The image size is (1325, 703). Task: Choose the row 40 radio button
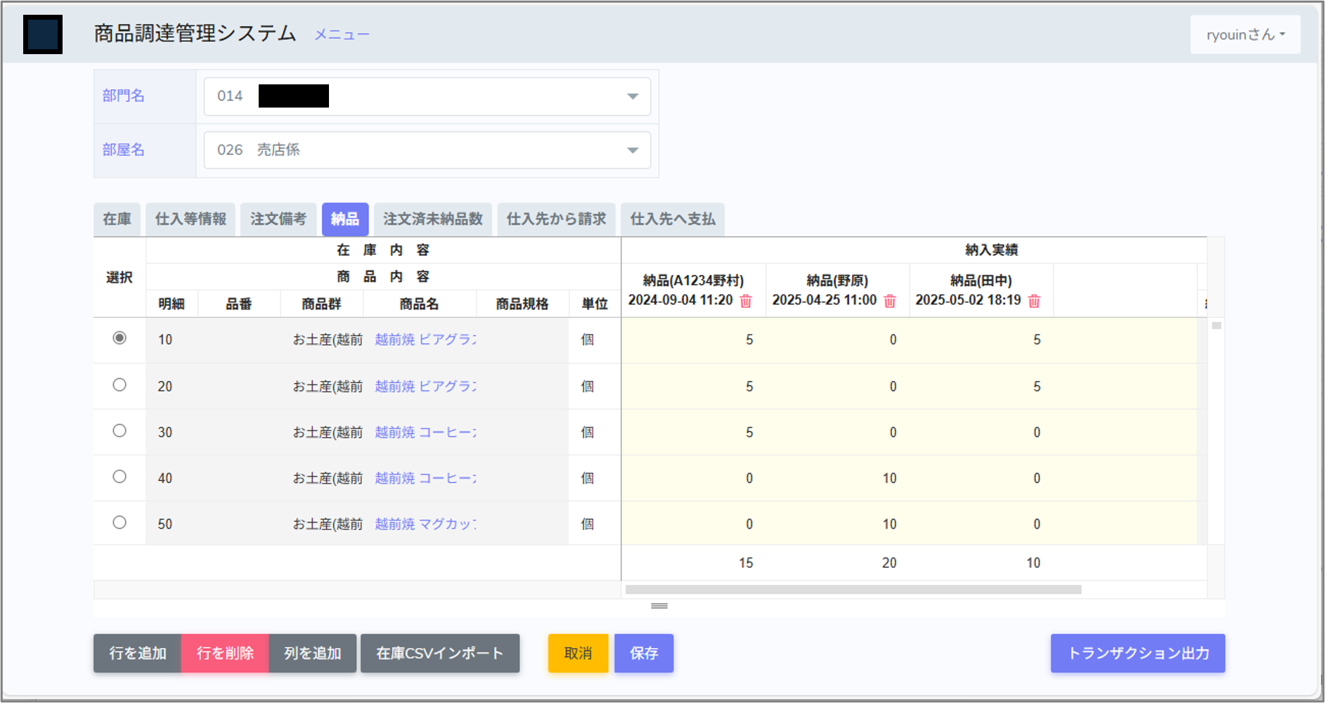[x=119, y=477]
